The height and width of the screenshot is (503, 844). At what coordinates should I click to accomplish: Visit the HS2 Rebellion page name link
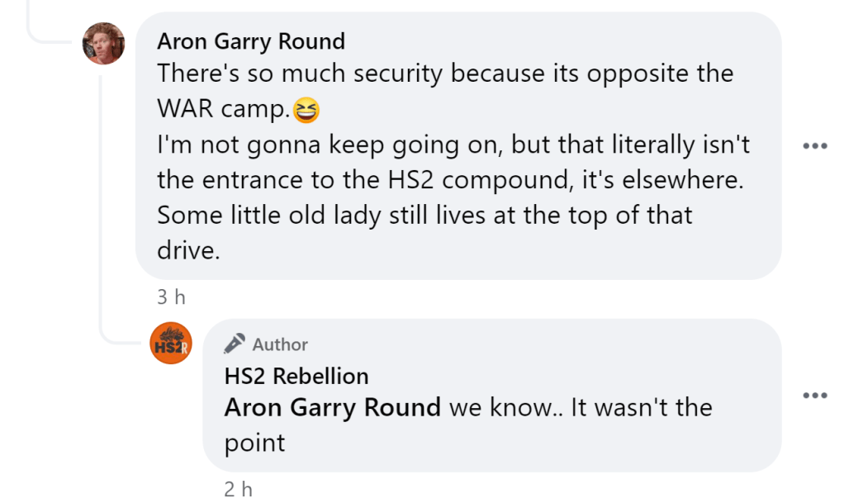(x=296, y=377)
